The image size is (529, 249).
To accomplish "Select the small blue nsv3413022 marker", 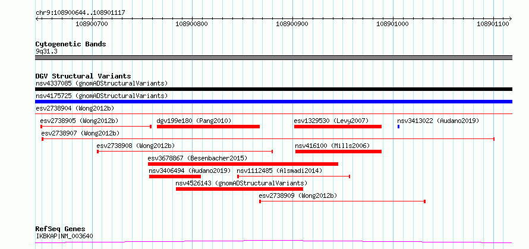I will (398, 127).
